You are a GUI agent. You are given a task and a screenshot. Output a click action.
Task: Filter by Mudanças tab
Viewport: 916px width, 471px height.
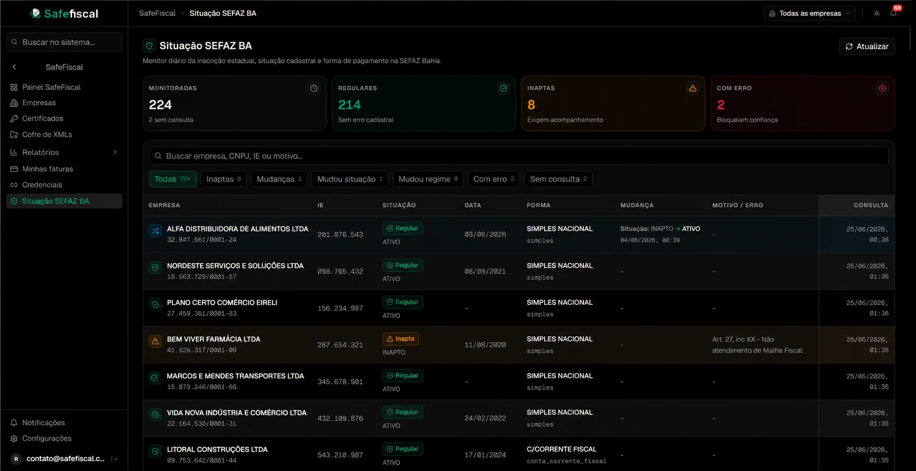[x=279, y=179]
